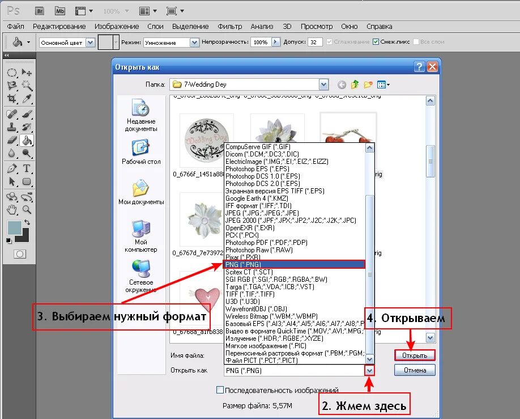520x419 pixels.
Task: Select the Paint Bucket tool in toolbox
Action: pyautogui.click(x=27, y=140)
